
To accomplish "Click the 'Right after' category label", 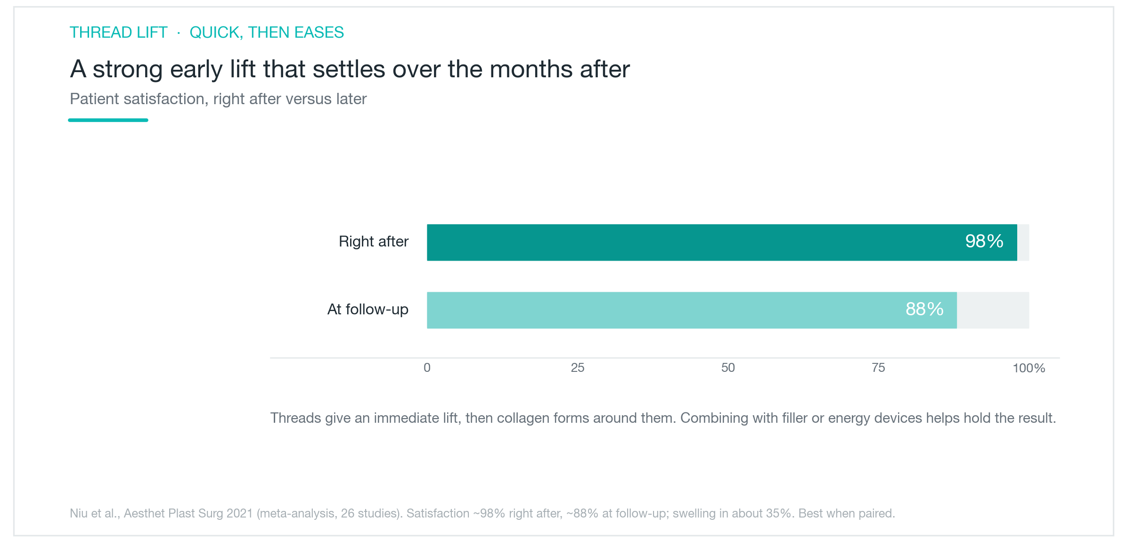I will click(x=374, y=241).
